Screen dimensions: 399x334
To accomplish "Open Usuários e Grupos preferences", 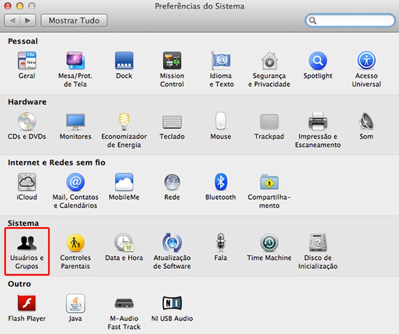I will coord(27,243).
